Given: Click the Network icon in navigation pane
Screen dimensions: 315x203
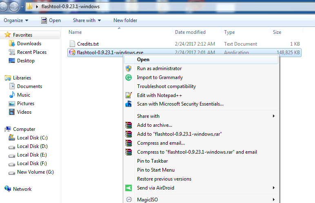Looking at the screenshot, I should [x=8, y=189].
